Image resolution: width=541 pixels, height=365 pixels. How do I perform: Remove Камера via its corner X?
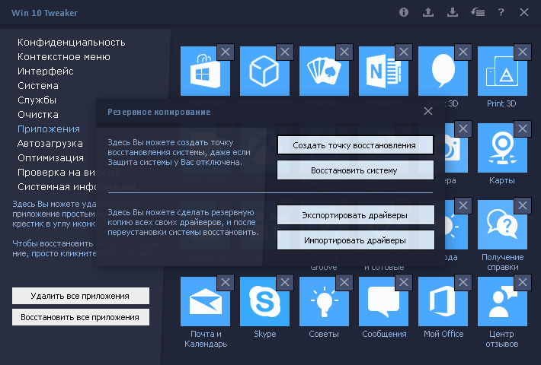tap(463, 129)
